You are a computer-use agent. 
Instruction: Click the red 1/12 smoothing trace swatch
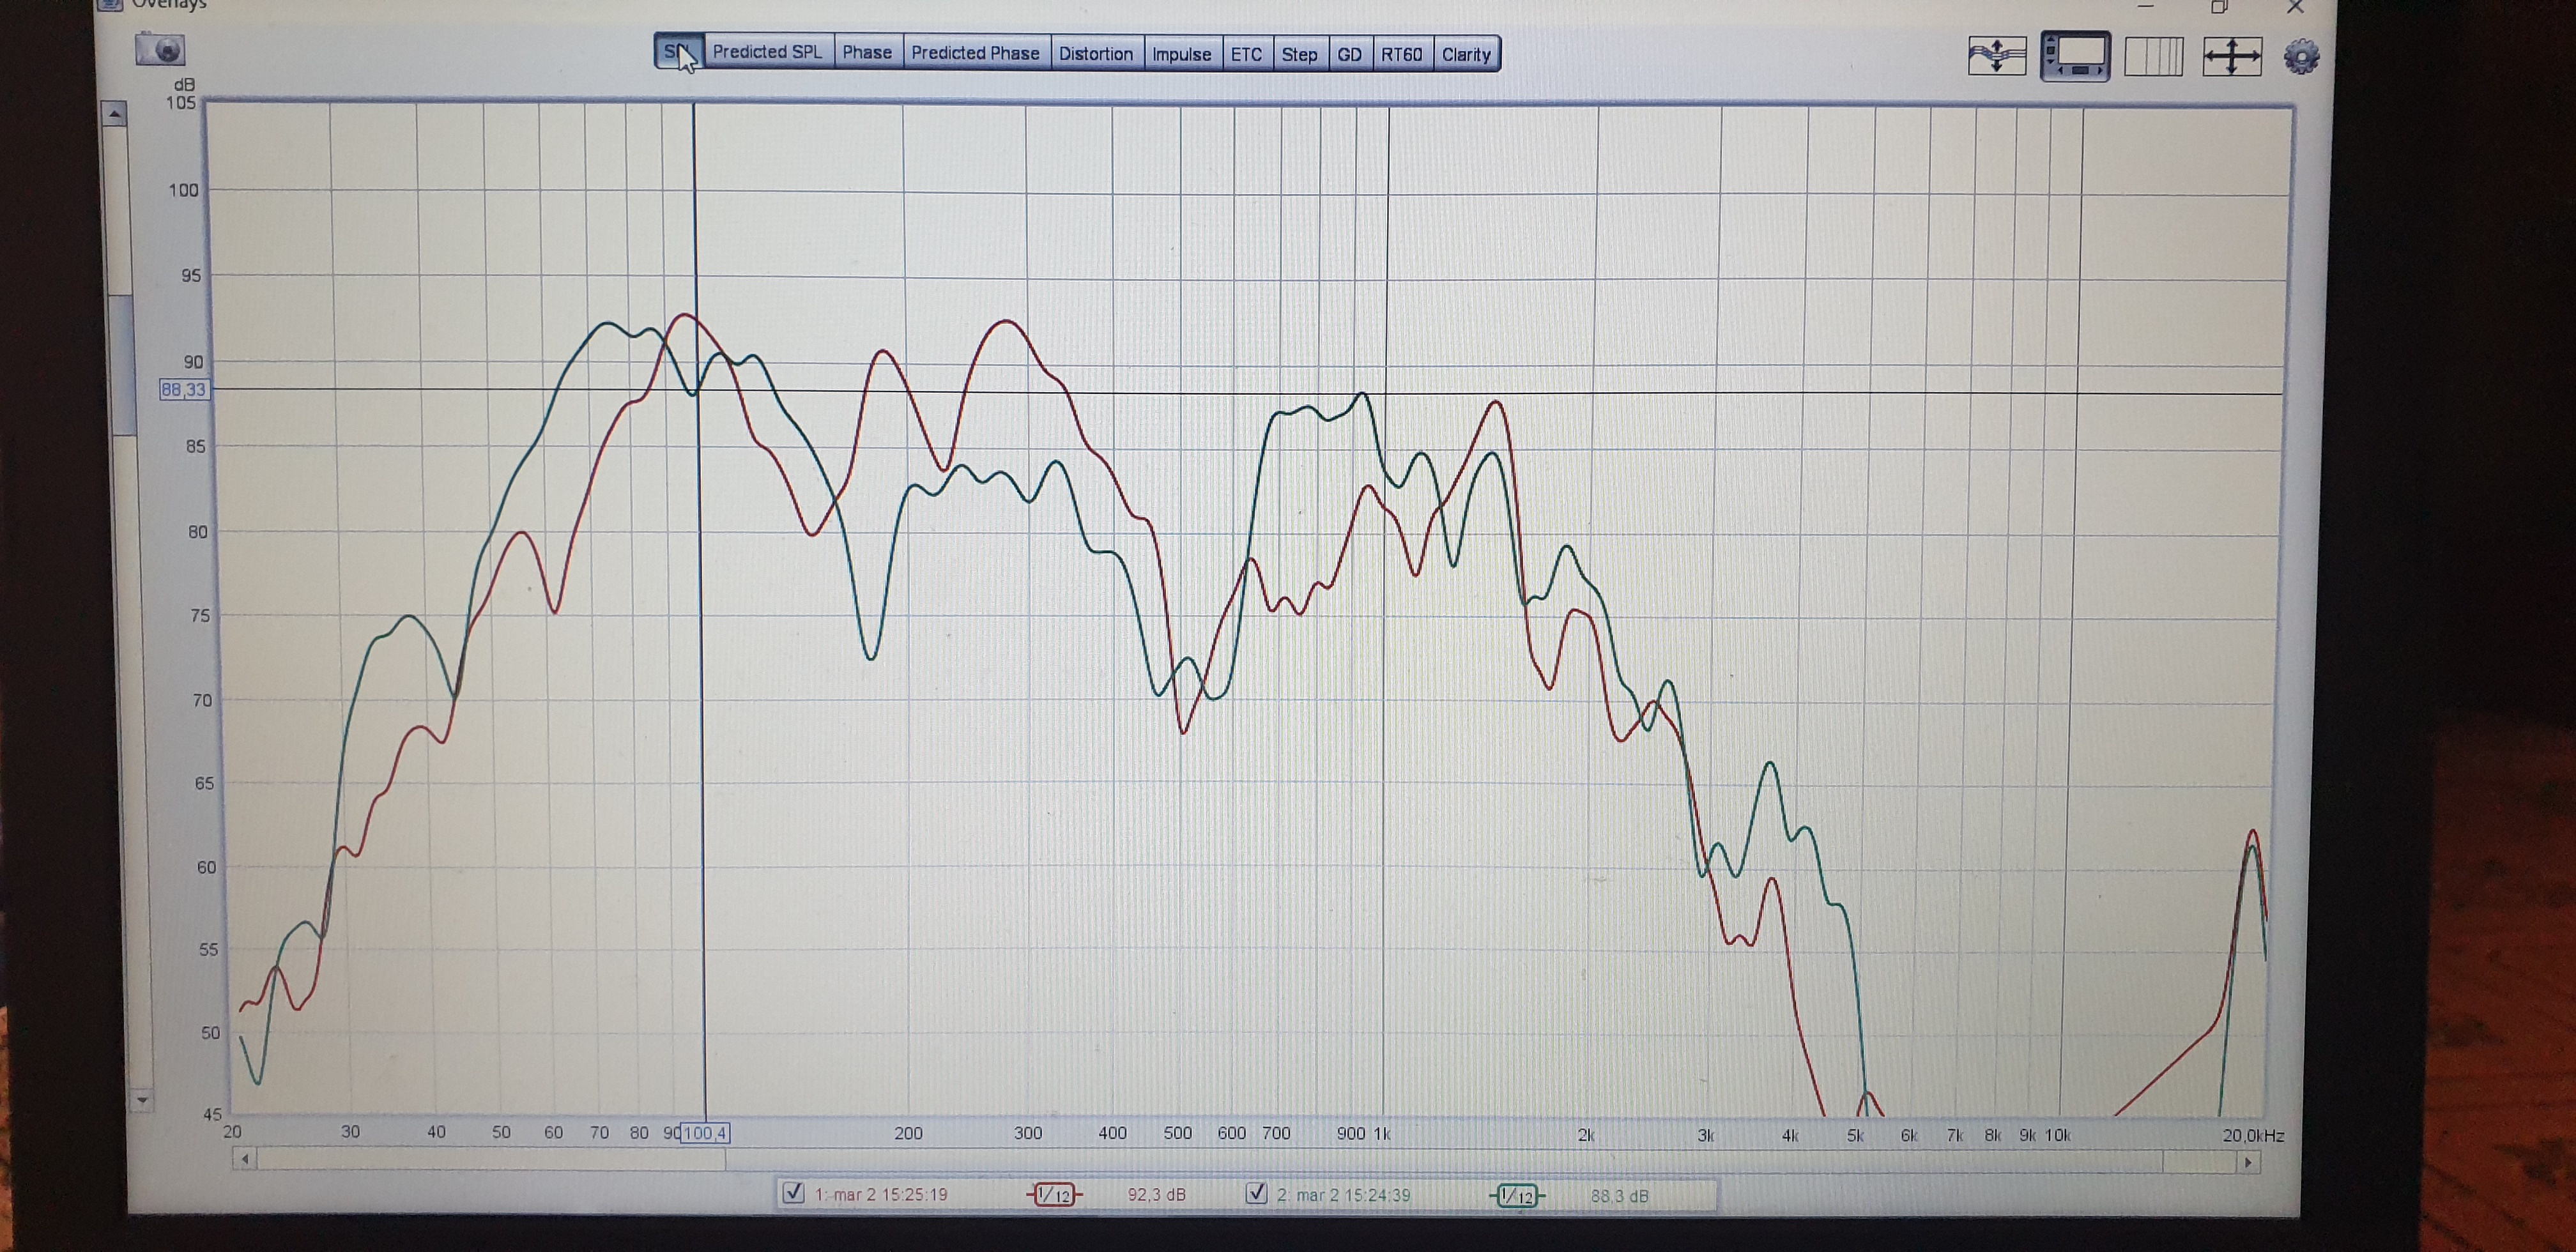(x=1054, y=1194)
